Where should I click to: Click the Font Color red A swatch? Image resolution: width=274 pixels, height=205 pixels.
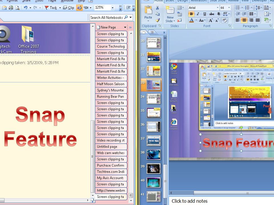click(192, 20)
